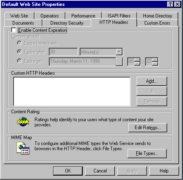Open the Home Directory tab
The height and width of the screenshot is (180, 183).
[158, 16]
